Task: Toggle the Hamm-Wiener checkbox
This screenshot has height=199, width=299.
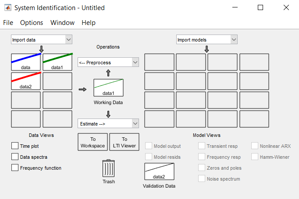Action: 255,157
